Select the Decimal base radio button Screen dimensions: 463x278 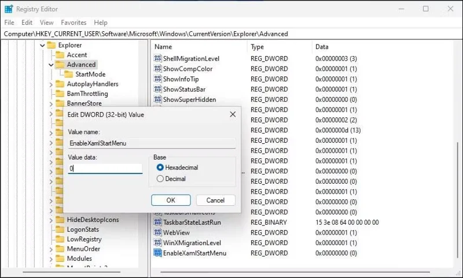pos(160,179)
